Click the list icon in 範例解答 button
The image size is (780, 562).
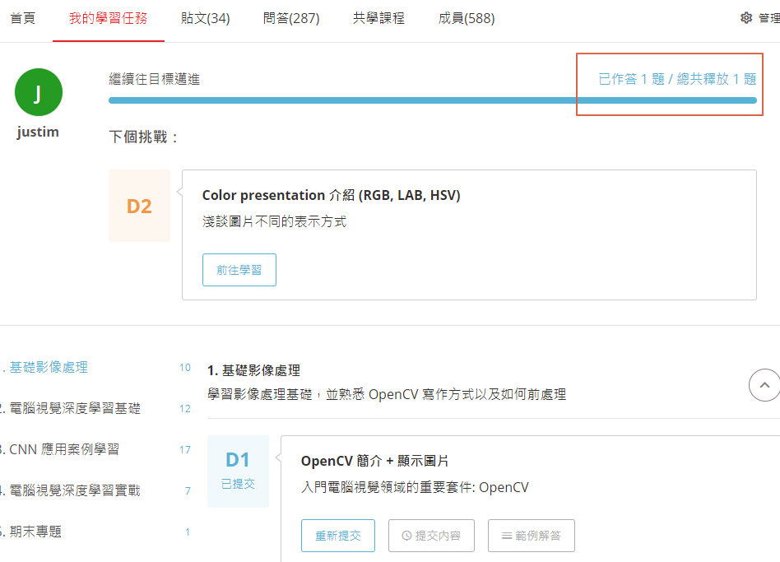click(x=506, y=536)
